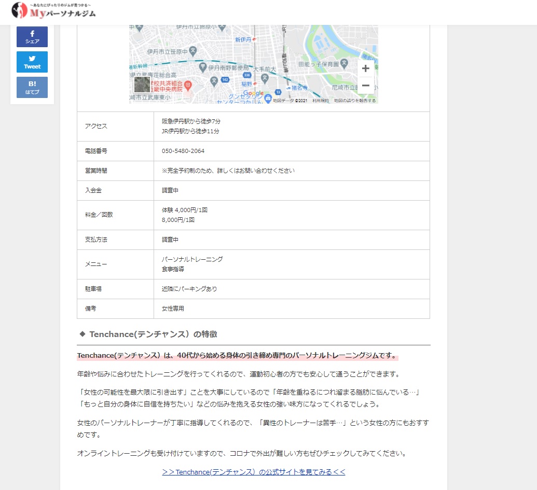This screenshot has width=537, height=490.
Task: Click the 田能っ子保育園 marker on the map
Action: click(343, 64)
